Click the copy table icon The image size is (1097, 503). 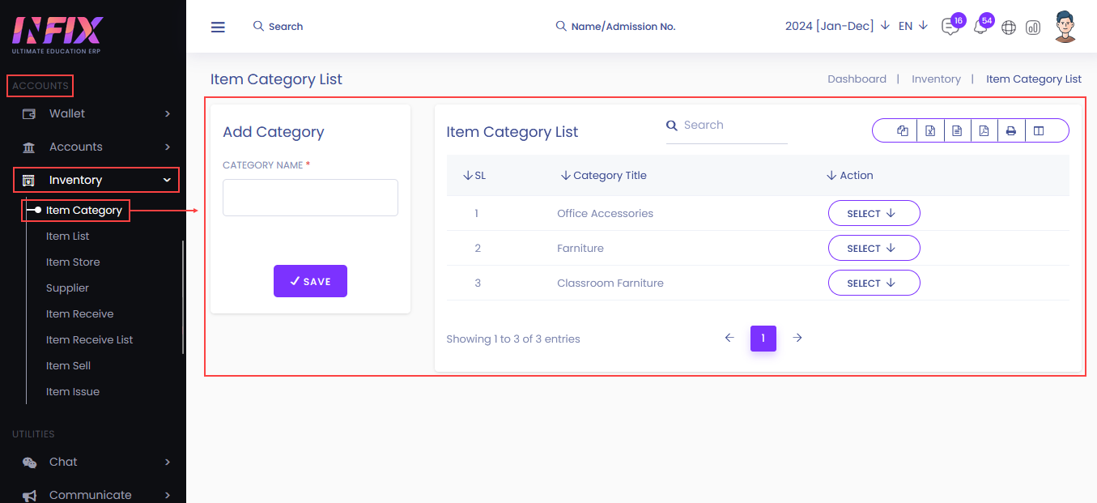point(903,130)
